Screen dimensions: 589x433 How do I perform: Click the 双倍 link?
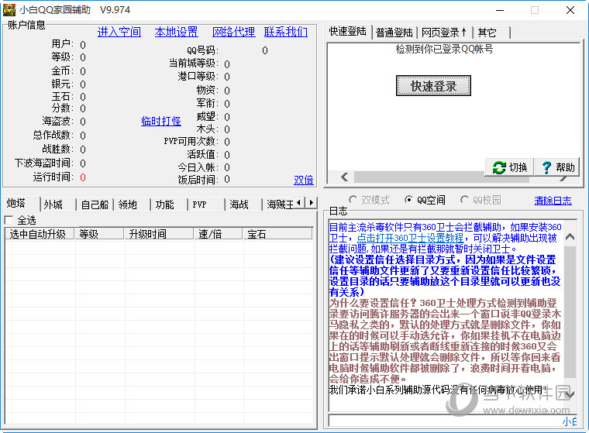pos(304,180)
